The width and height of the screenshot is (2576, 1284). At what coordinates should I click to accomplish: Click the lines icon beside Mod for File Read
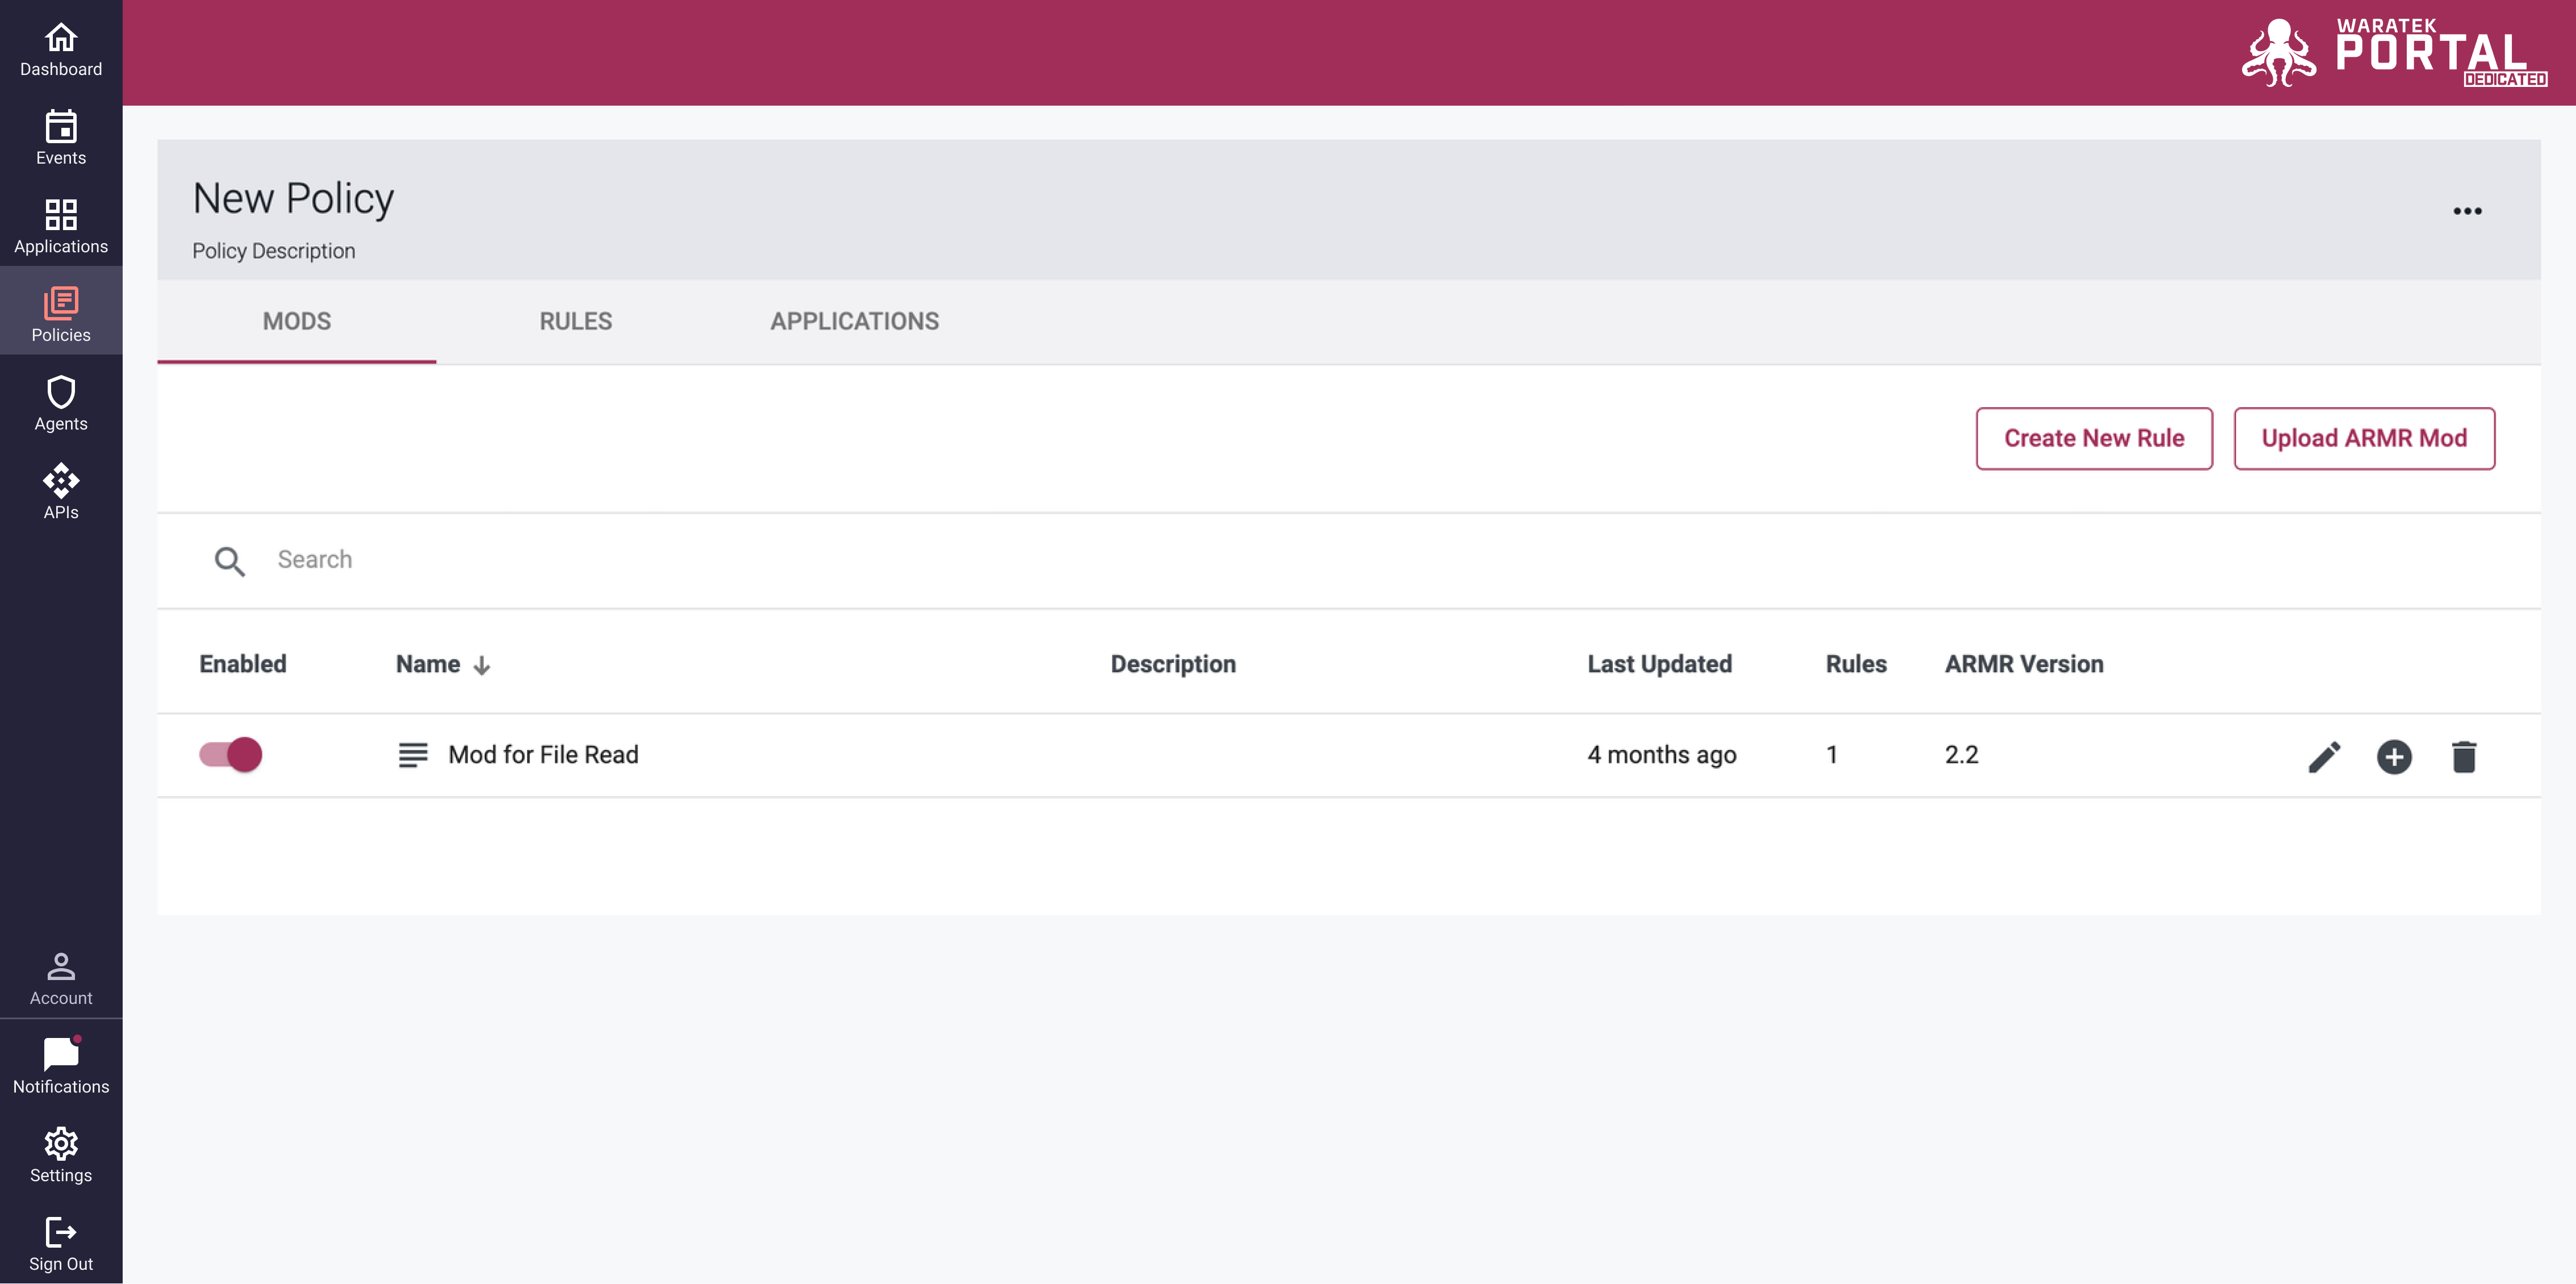point(413,756)
